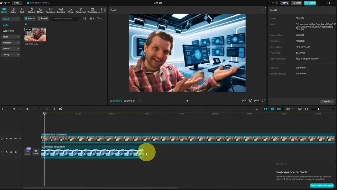
Task: Select the Captions panel icon
Action: (x=61, y=10)
